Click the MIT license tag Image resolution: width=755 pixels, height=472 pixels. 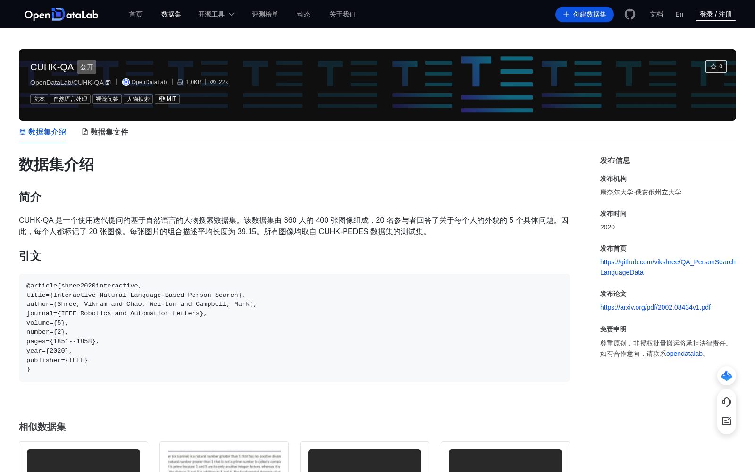pos(167,99)
